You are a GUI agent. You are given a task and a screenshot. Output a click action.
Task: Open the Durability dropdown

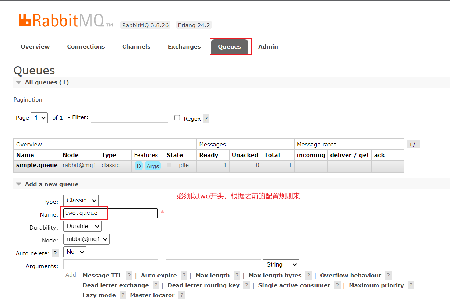[82, 226]
